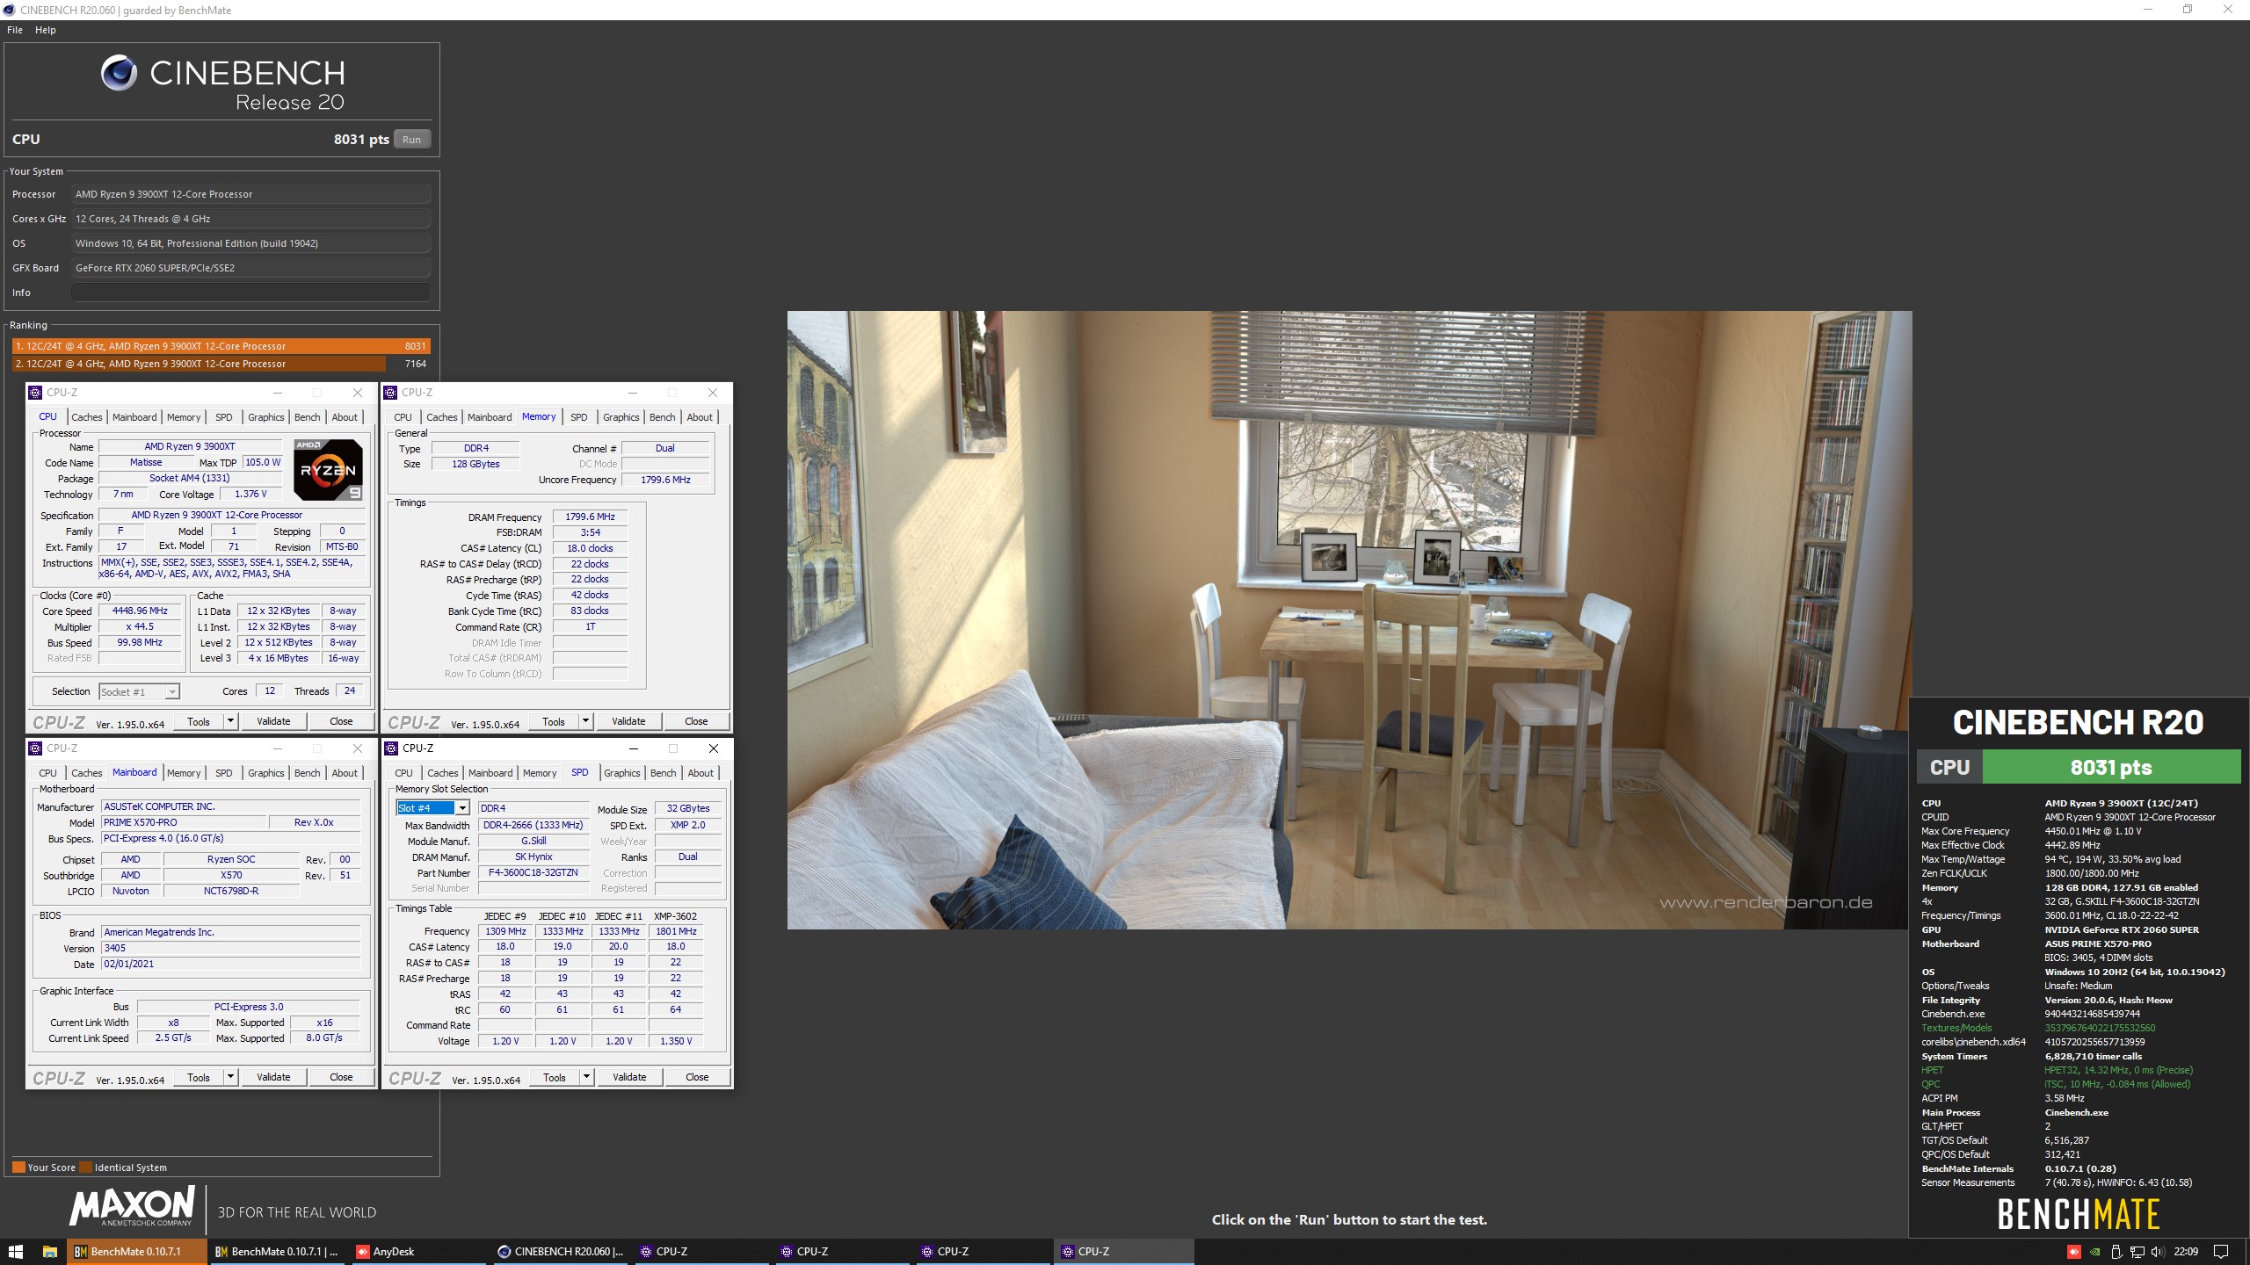Open AnyDesk tray icon
Viewport: 2250px width, 1265px height.
[2074, 1252]
